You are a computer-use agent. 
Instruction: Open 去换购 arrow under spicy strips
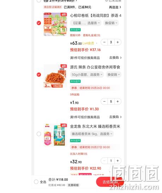(x=115, y=117)
